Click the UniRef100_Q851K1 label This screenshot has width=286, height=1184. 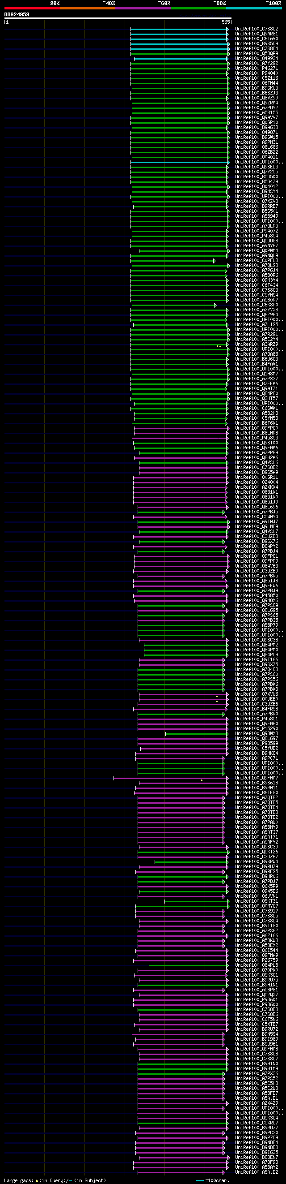pos(257,492)
